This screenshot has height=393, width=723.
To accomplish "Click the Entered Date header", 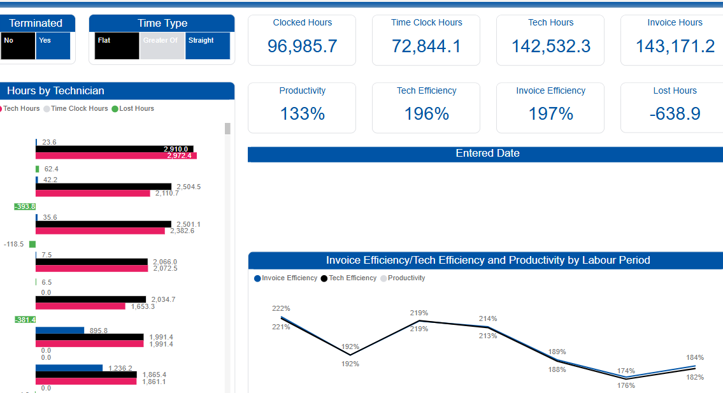I will click(487, 154).
